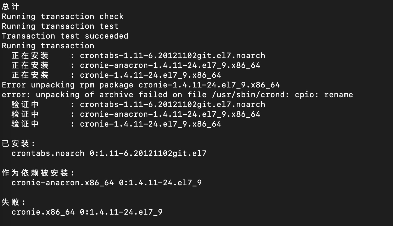Click the 已安装 heading
This screenshot has height=226, width=393.
click(18, 143)
